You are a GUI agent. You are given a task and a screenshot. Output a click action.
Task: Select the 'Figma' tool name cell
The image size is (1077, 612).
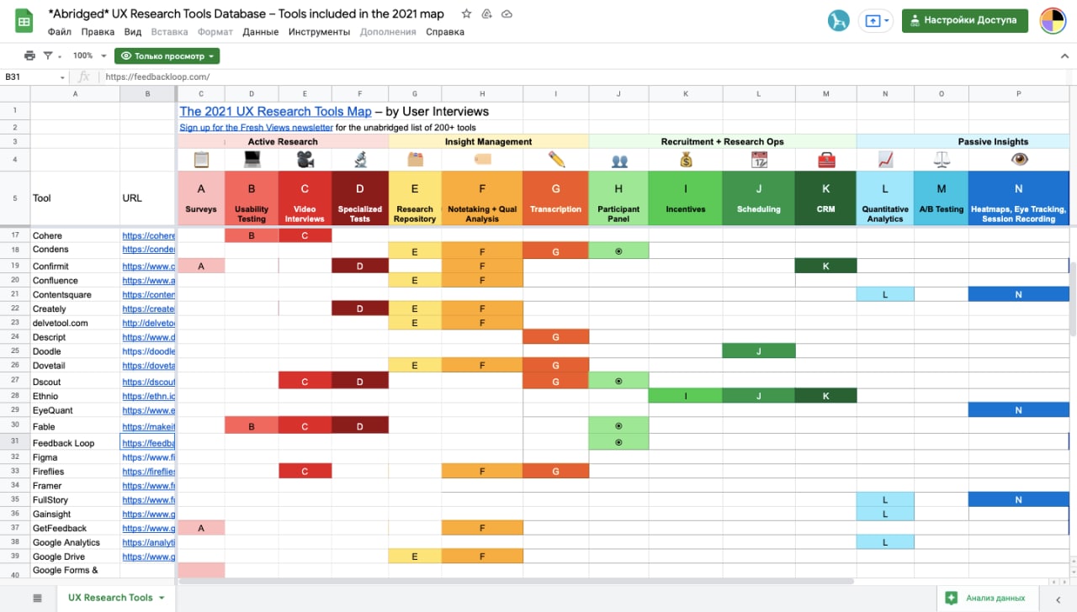(x=75, y=457)
